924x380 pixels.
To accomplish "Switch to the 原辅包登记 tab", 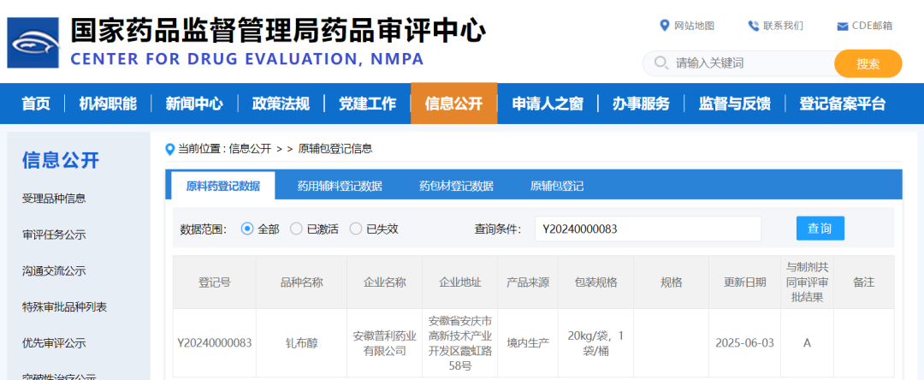I will tap(557, 186).
